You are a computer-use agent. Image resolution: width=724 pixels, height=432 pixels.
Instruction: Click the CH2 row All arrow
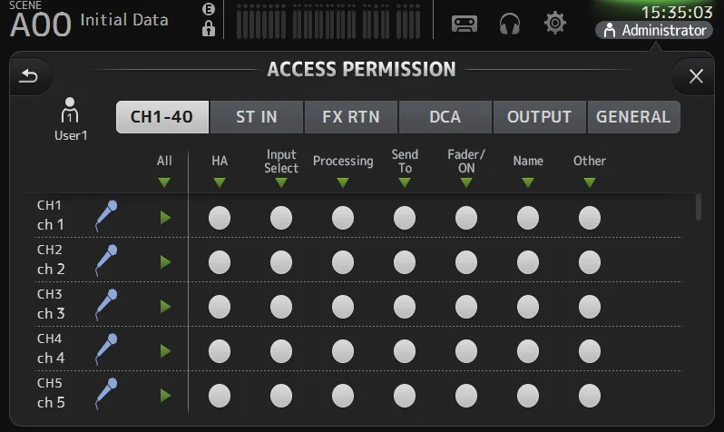tap(165, 262)
